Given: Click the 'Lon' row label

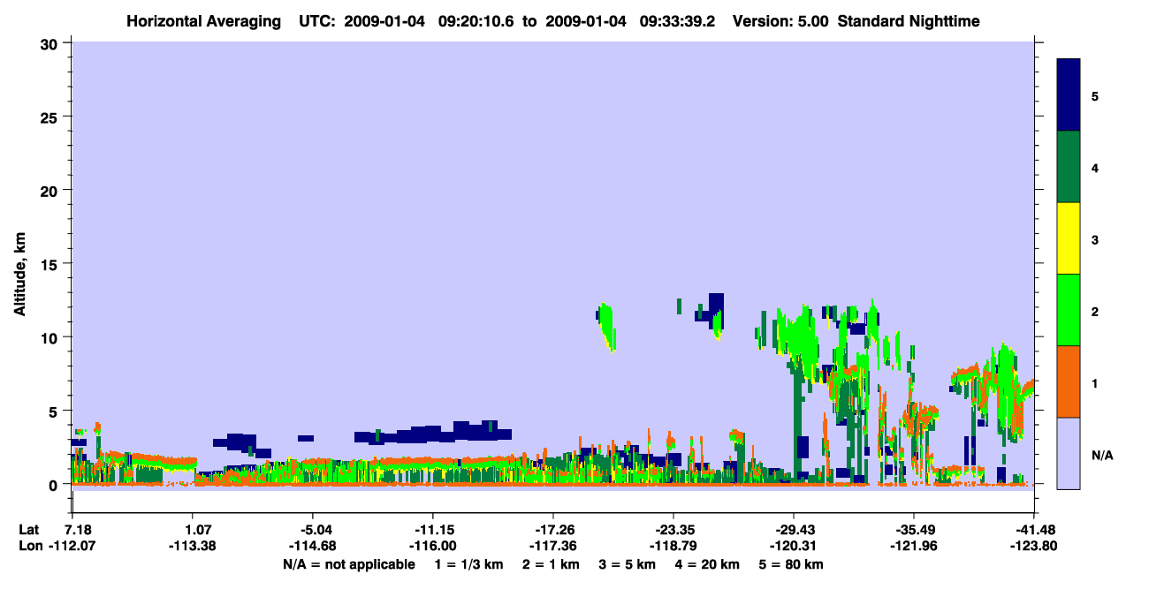Looking at the screenshot, I should [x=30, y=547].
